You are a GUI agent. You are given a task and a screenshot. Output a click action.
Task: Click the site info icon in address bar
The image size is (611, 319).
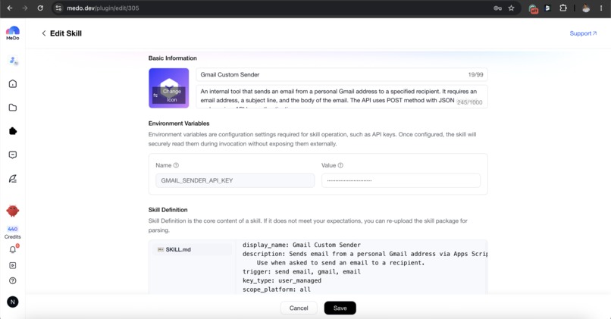[x=58, y=8]
